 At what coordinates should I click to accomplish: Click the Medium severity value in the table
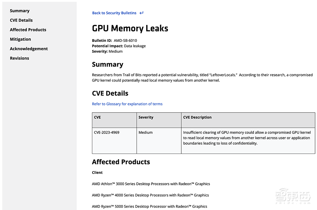[146, 132]
